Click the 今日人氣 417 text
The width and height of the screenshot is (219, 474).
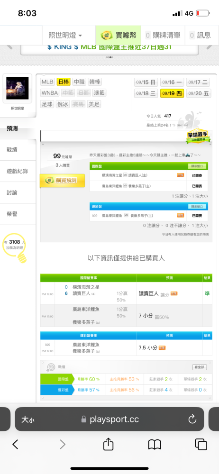coord(159,116)
